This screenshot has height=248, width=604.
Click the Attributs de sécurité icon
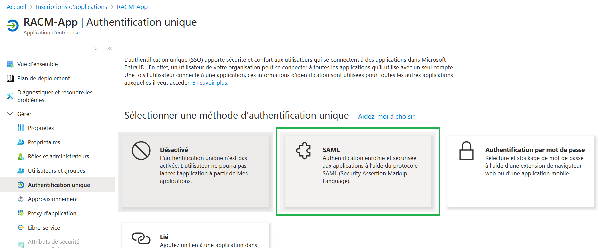[x=21, y=245]
